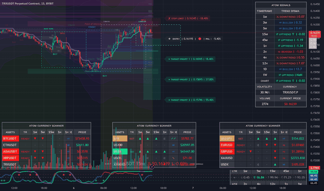
Task: Click the PNL -5.40% value
Action: point(217,39)
